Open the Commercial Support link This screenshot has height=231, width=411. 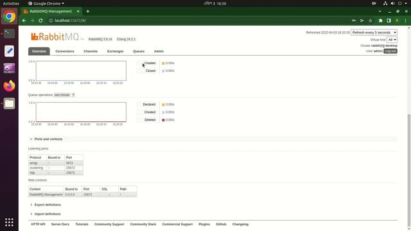tap(177, 225)
